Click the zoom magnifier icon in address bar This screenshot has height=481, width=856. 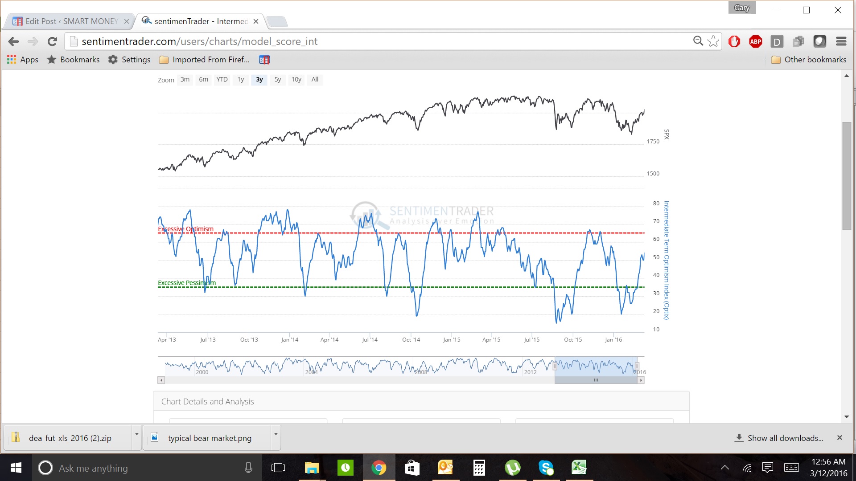[698, 41]
